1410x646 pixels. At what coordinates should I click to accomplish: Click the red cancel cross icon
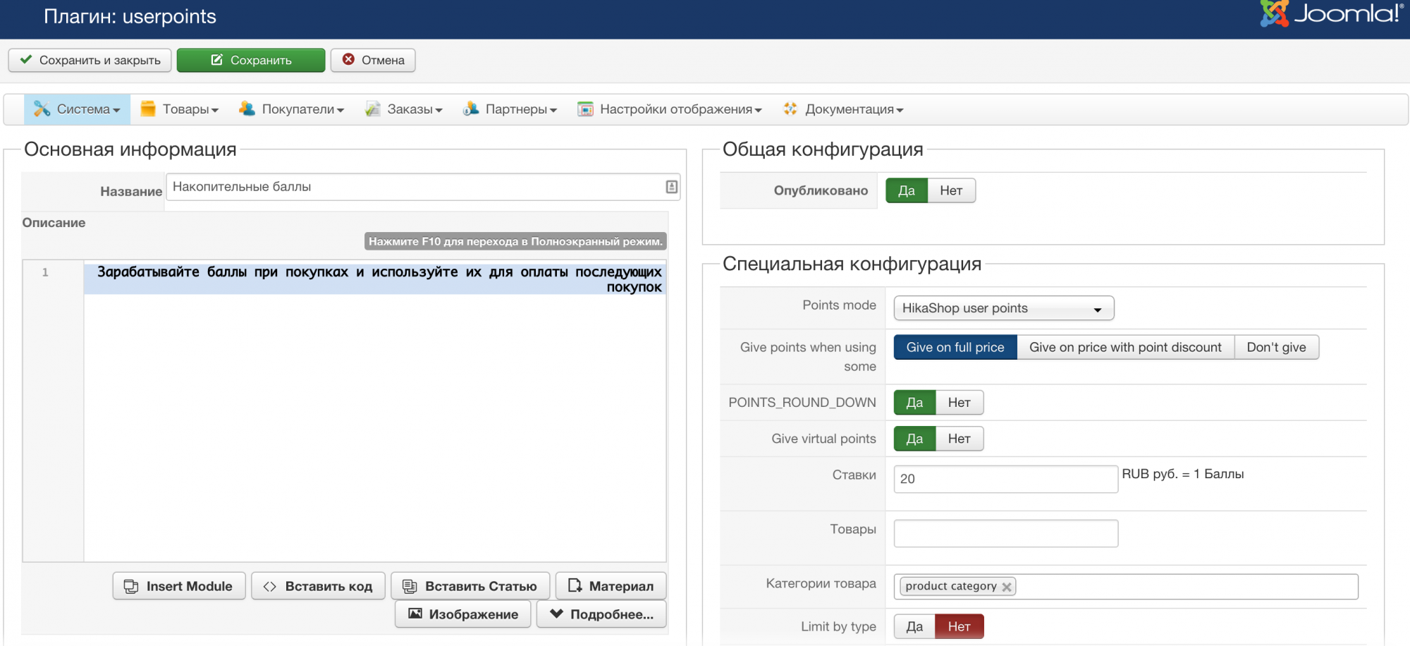[348, 59]
